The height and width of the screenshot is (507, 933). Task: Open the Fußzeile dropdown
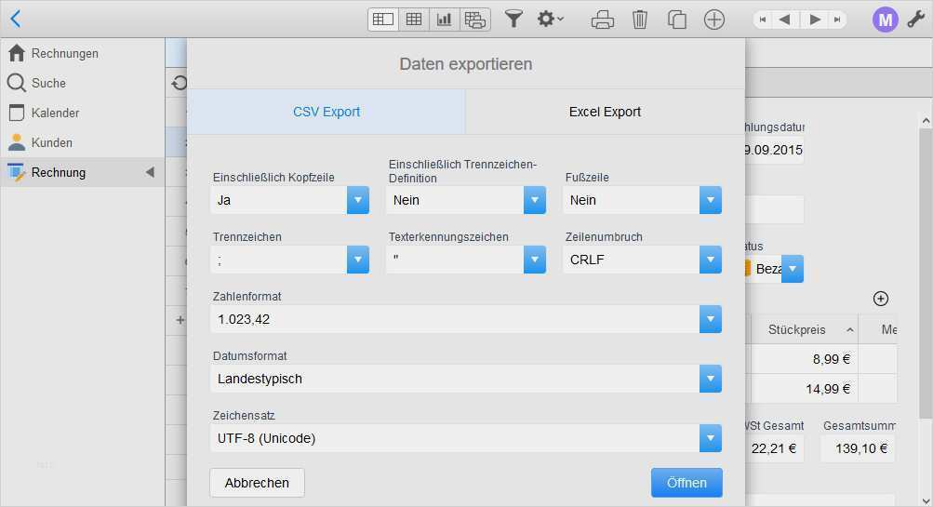tap(642, 200)
